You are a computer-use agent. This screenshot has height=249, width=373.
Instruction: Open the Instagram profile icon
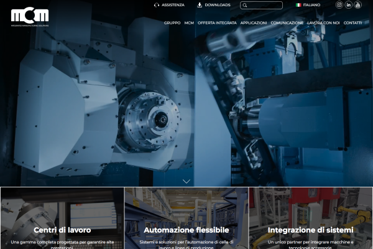(x=339, y=5)
